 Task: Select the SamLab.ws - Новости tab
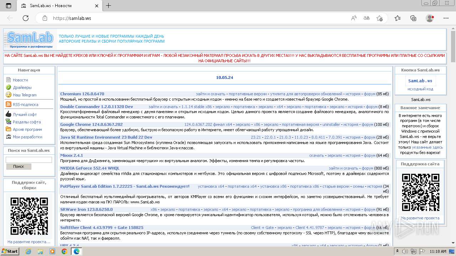(x=60, y=6)
